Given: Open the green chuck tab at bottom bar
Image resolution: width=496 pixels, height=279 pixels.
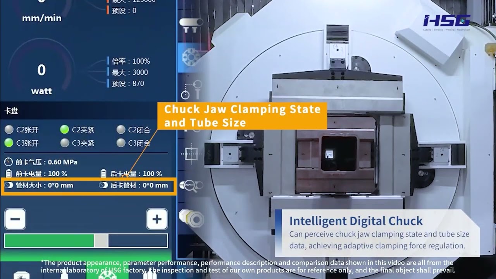Looking at the screenshot, I should (x=107, y=273).
